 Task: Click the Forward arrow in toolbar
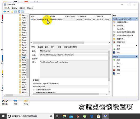(x=8, y=11)
